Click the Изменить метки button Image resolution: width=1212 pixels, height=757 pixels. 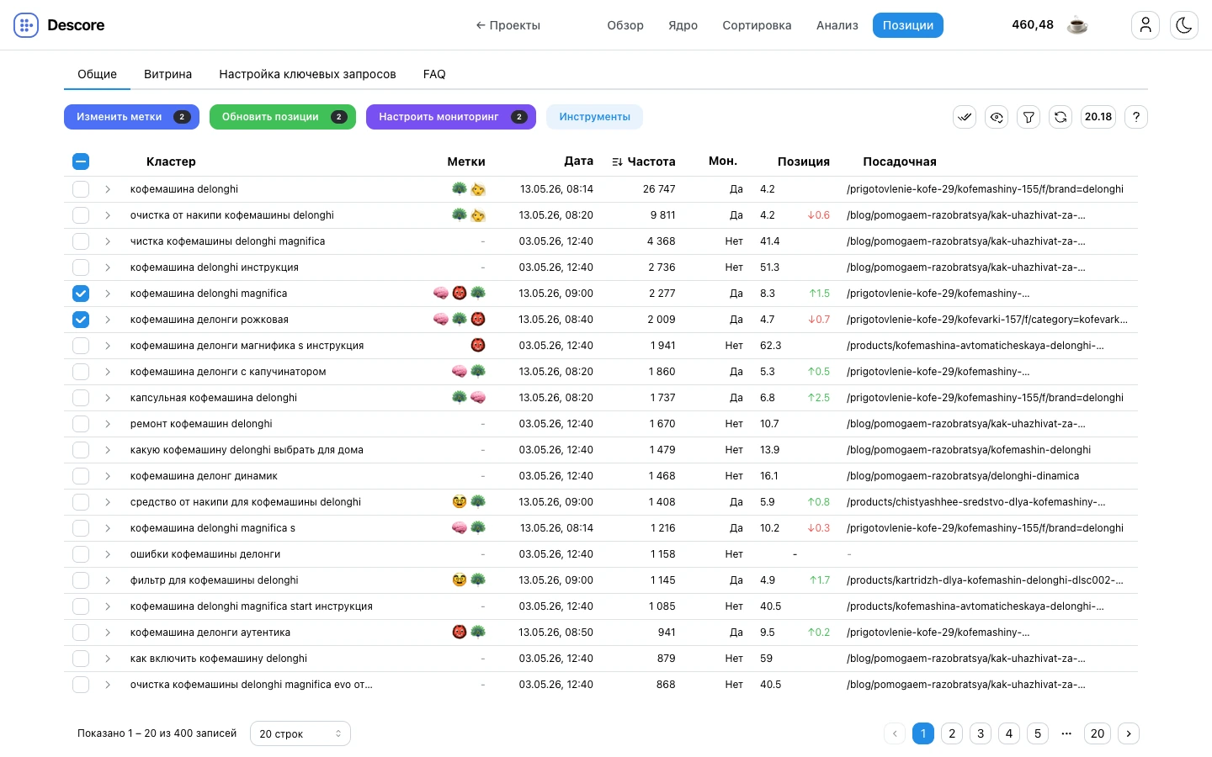click(131, 117)
